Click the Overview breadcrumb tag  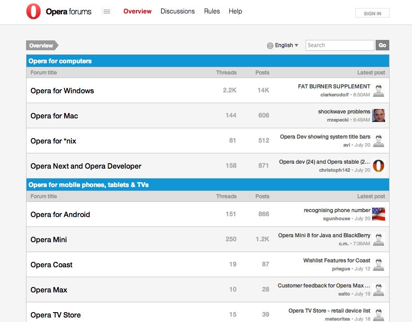pyautogui.click(x=41, y=45)
